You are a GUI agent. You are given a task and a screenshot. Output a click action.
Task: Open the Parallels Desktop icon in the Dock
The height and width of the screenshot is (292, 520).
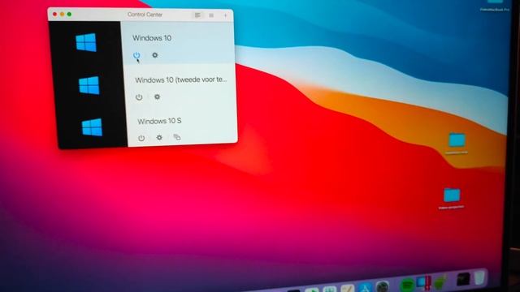(x=423, y=283)
